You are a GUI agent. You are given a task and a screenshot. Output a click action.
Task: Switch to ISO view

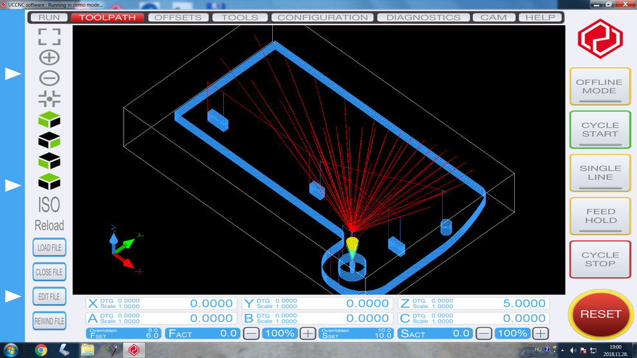click(49, 204)
